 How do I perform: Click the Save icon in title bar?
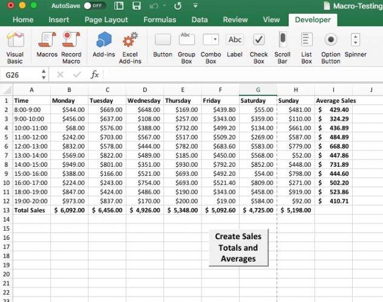[x=137, y=5]
